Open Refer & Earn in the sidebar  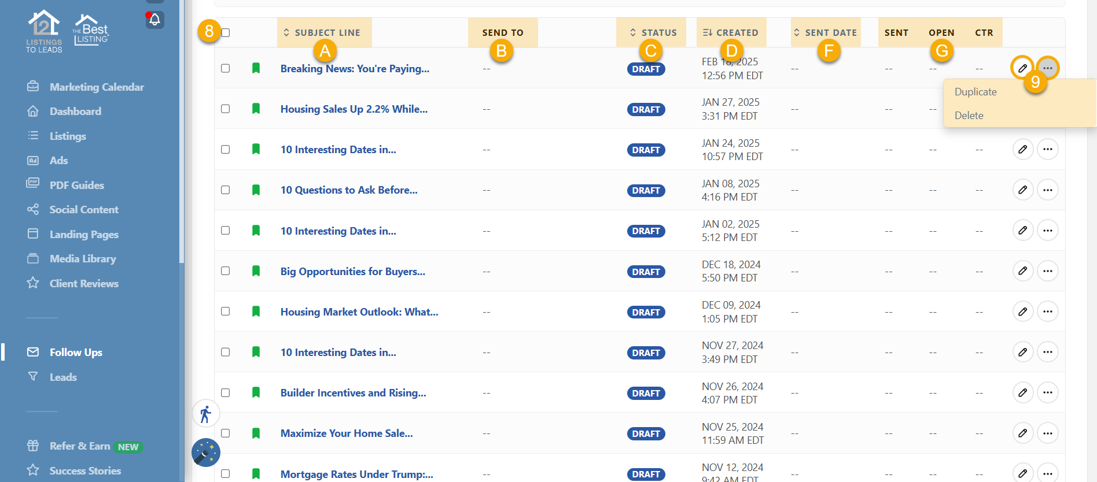pyautogui.click(x=80, y=446)
